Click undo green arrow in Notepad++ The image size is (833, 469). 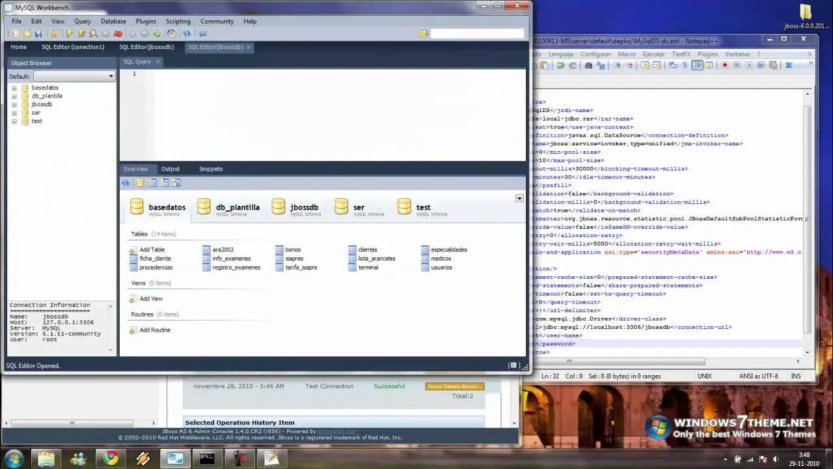click(560, 65)
